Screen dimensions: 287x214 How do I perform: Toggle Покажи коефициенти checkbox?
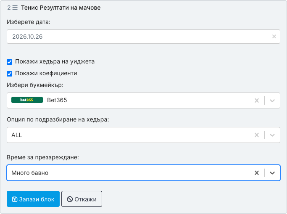click(10, 74)
